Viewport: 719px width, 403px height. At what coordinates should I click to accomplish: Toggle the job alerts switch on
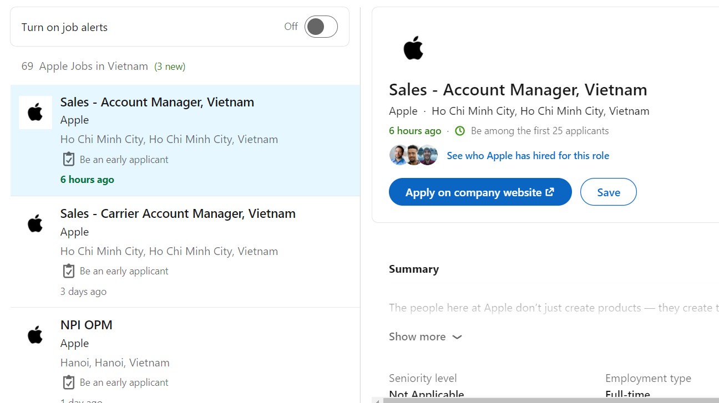tap(321, 27)
